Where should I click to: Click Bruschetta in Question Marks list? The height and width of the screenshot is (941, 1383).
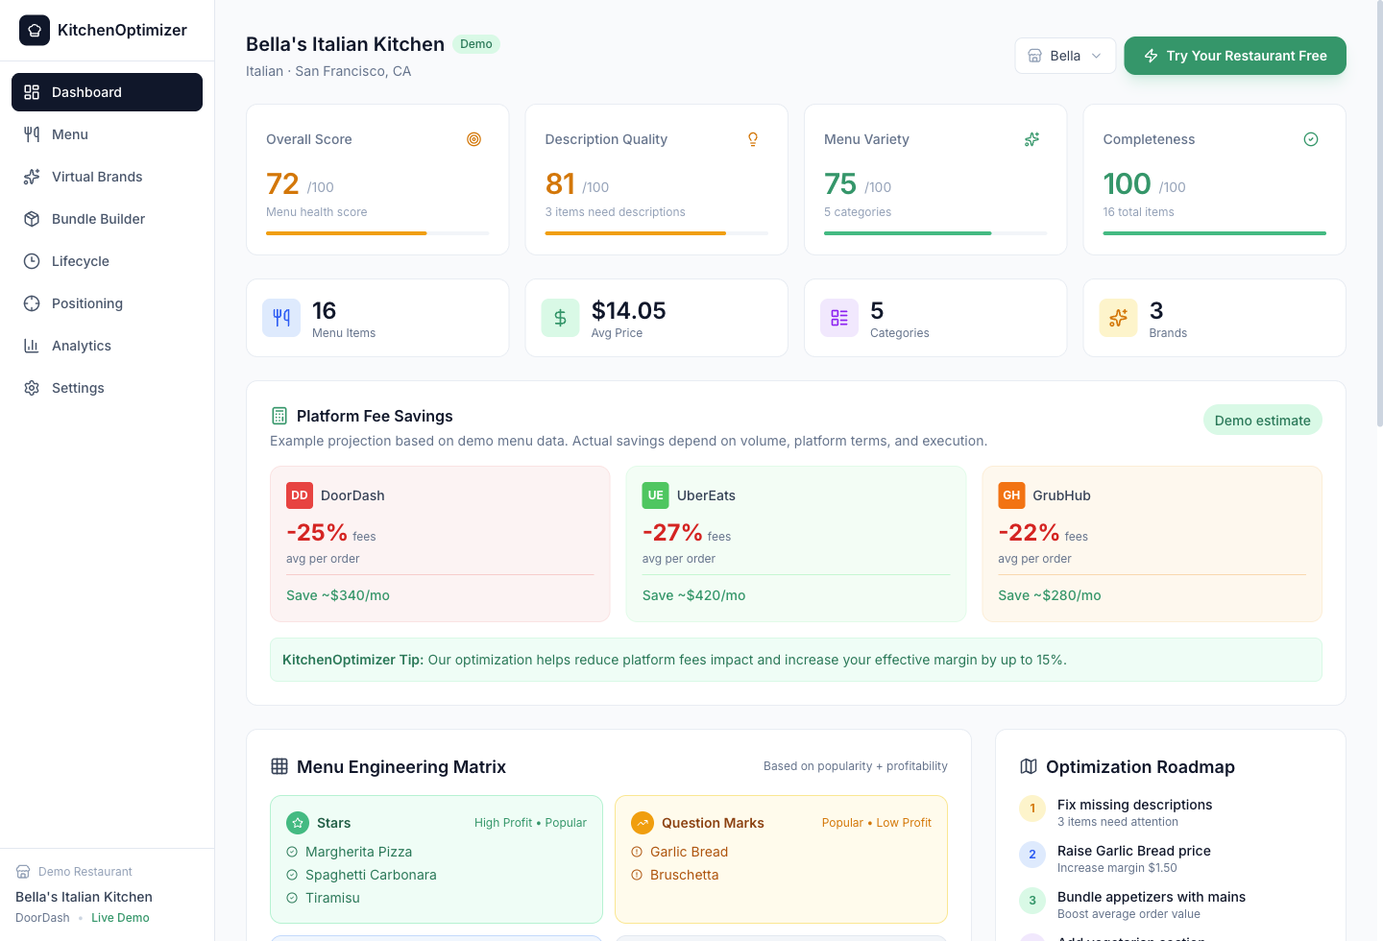(x=684, y=875)
